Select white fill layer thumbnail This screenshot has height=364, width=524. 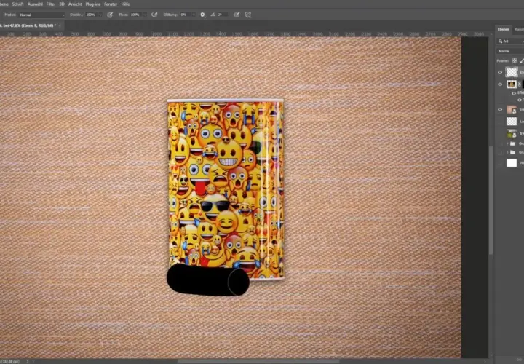512,163
